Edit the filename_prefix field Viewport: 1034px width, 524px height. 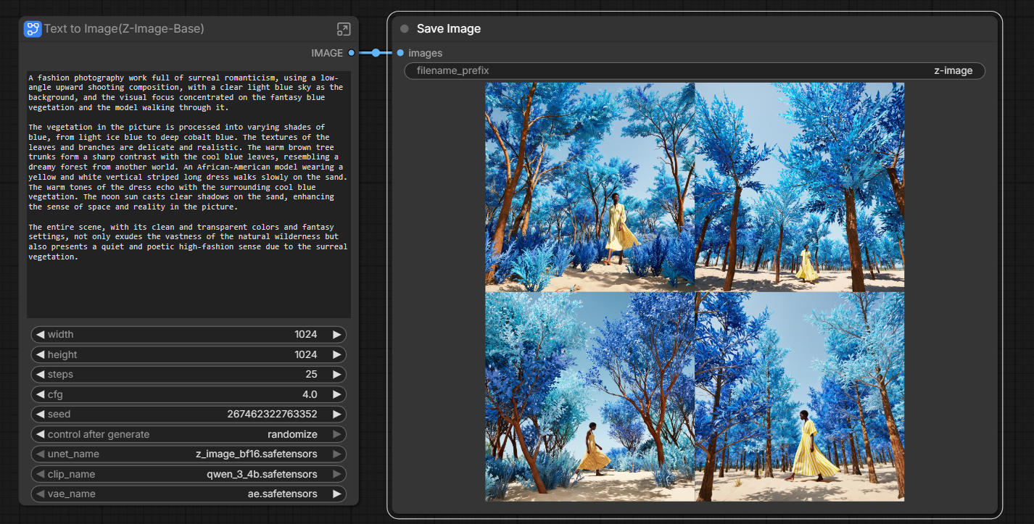click(x=694, y=70)
